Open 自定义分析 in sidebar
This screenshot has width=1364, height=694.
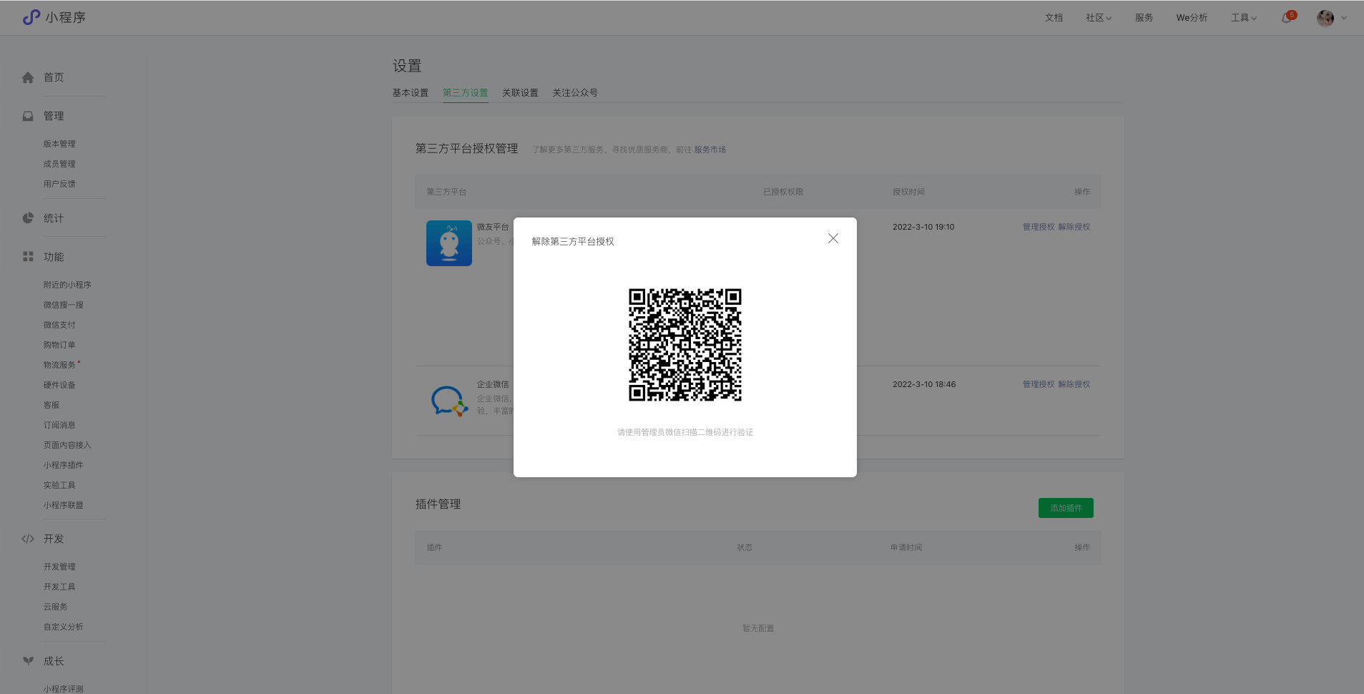click(x=63, y=627)
